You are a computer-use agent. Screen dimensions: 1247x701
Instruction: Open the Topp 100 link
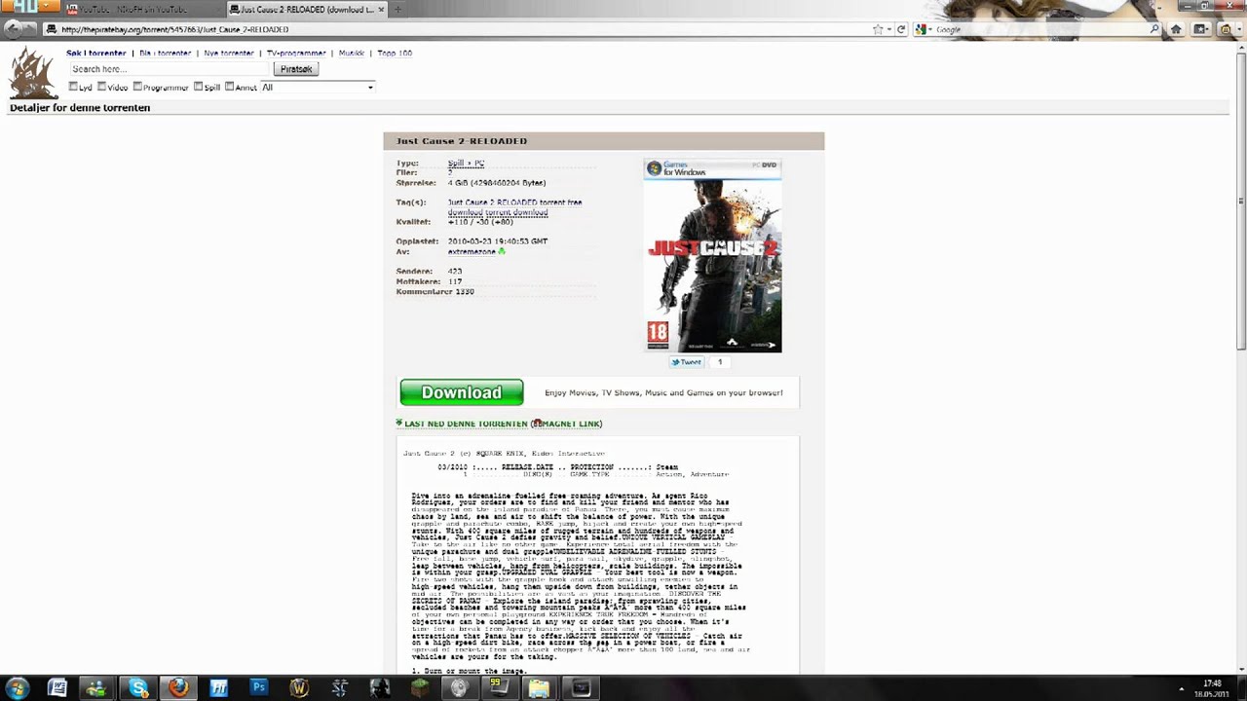[394, 54]
